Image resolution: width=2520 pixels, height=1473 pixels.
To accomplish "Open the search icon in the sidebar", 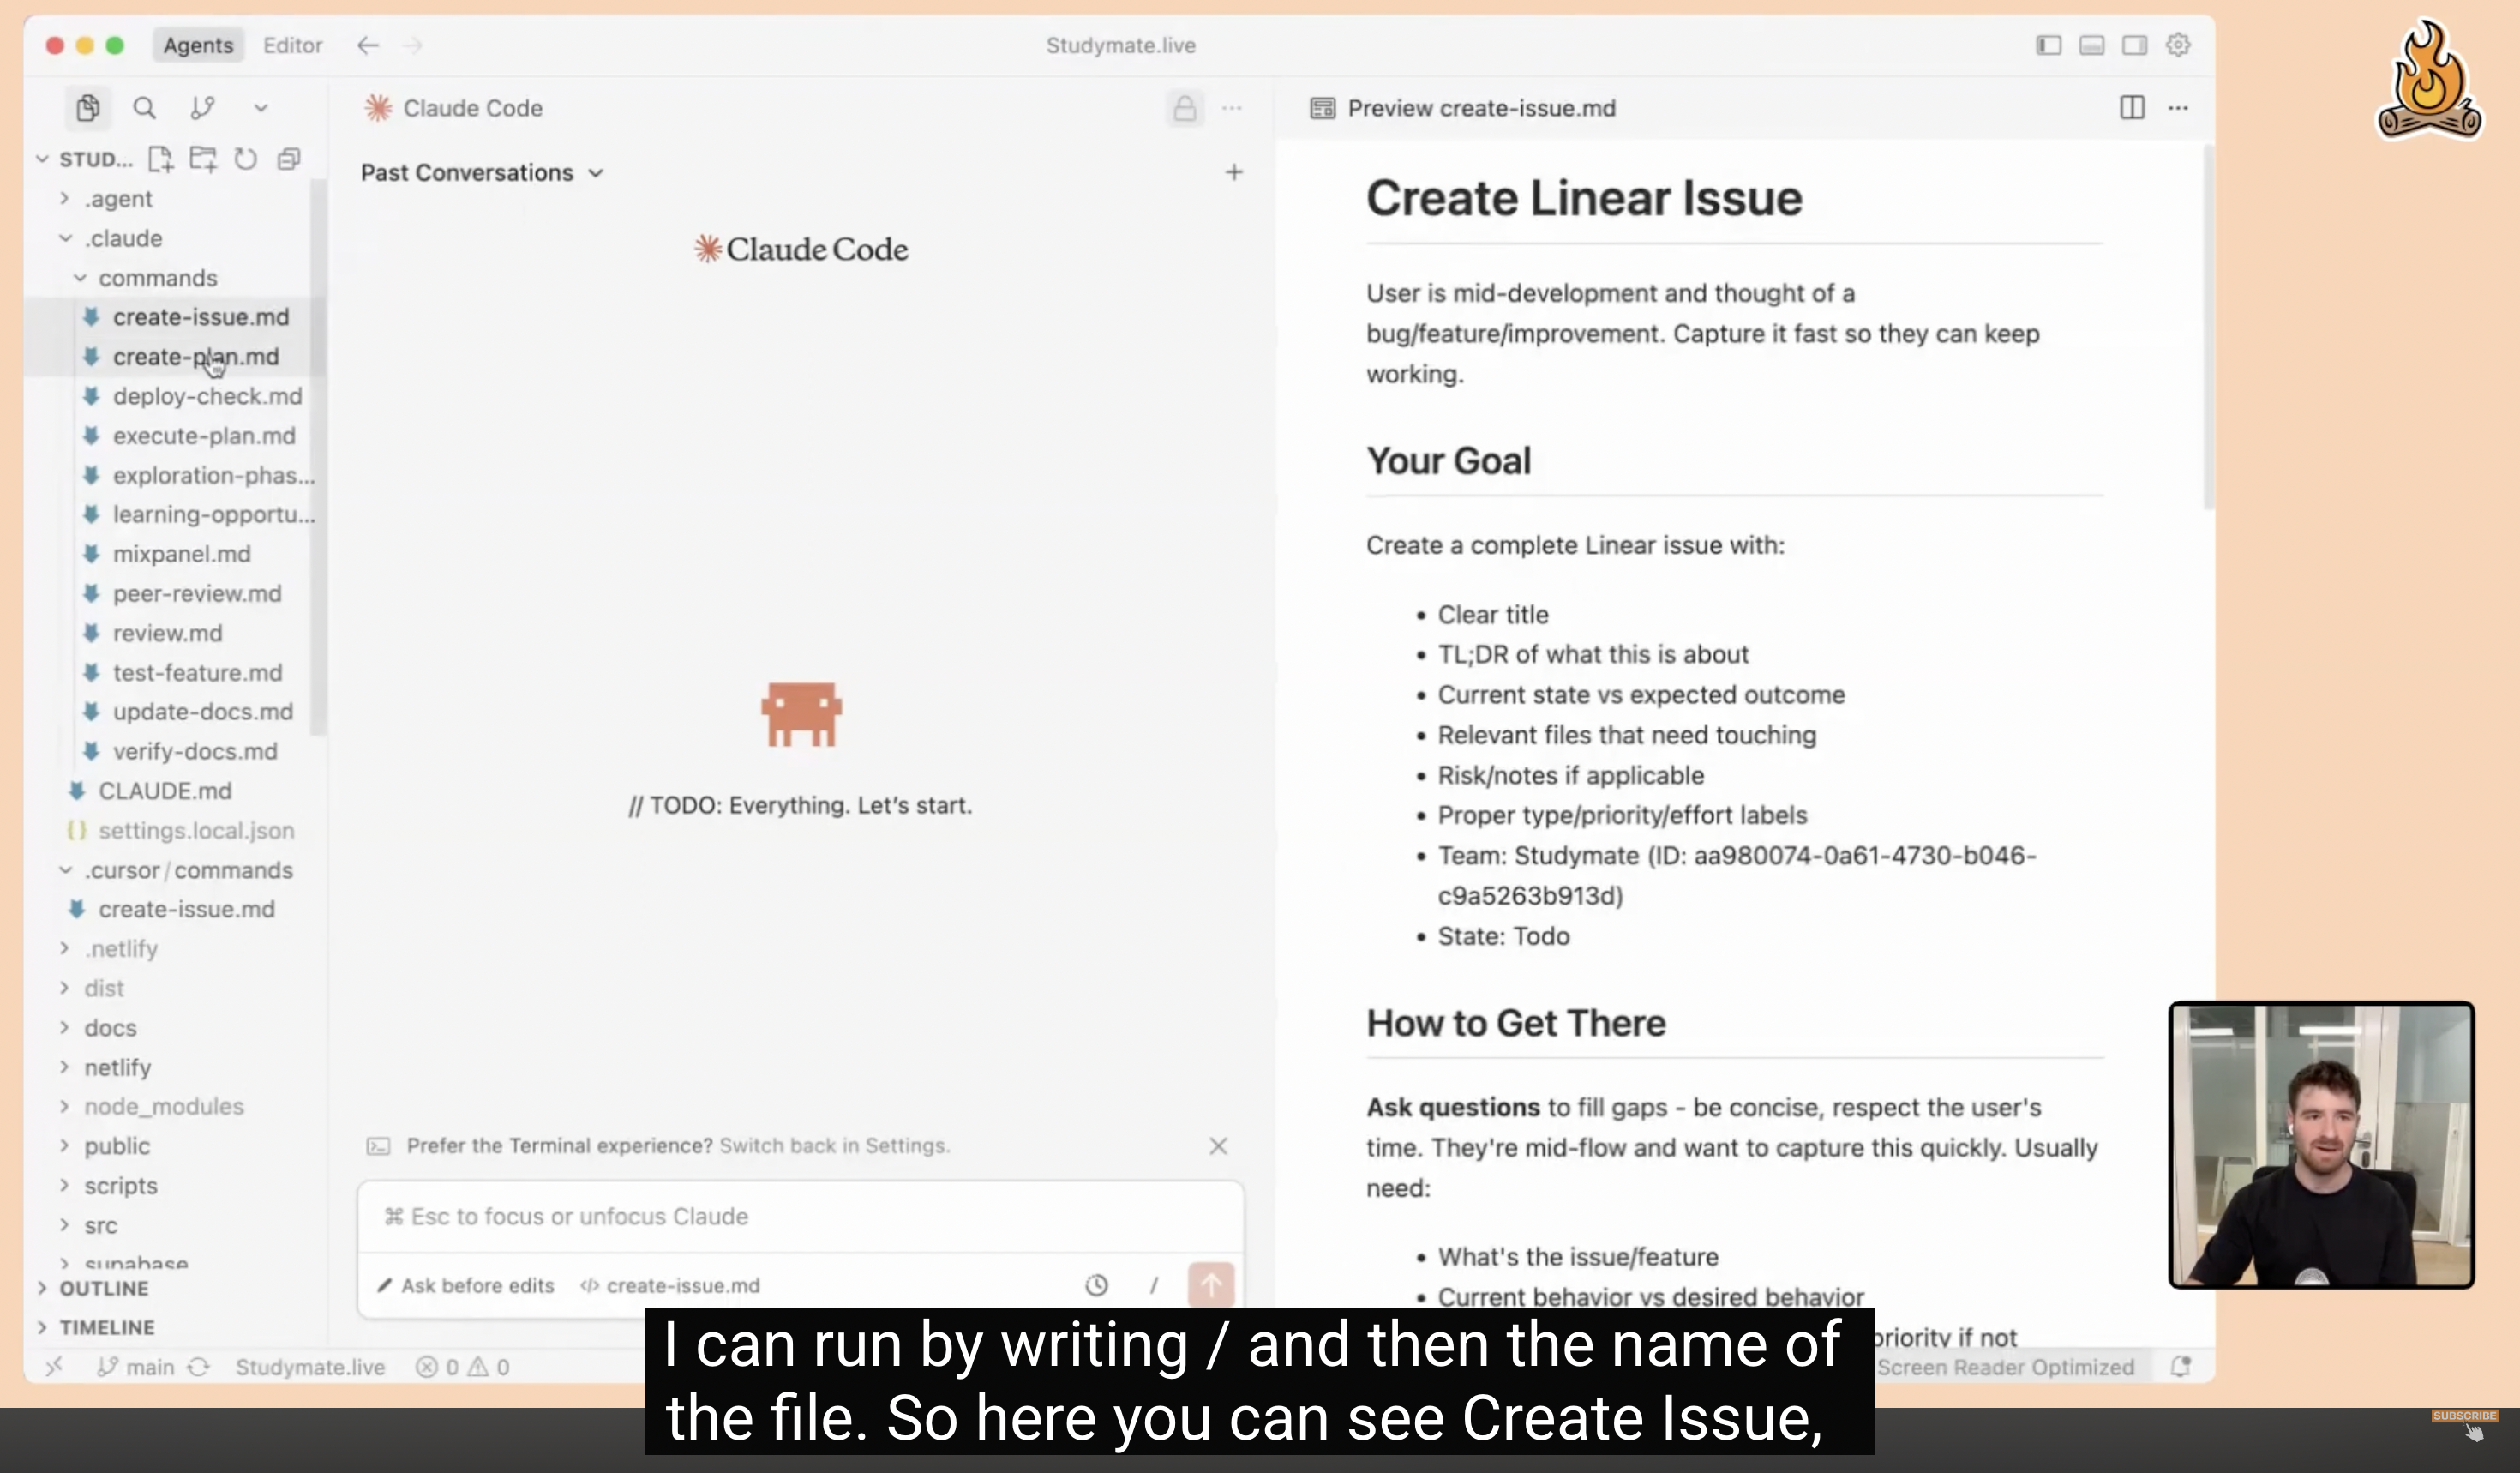I will [x=144, y=108].
